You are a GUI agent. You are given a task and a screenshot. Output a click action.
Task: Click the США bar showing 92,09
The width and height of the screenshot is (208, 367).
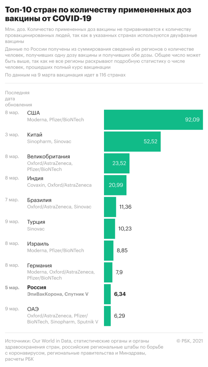click(x=153, y=120)
